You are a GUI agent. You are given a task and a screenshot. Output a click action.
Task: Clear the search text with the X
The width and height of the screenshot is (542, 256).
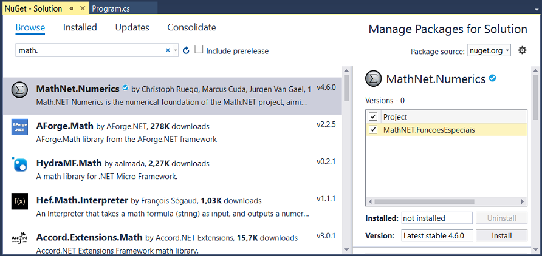tap(168, 50)
